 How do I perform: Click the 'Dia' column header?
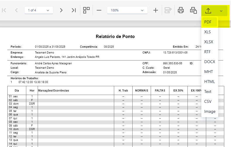17,91
